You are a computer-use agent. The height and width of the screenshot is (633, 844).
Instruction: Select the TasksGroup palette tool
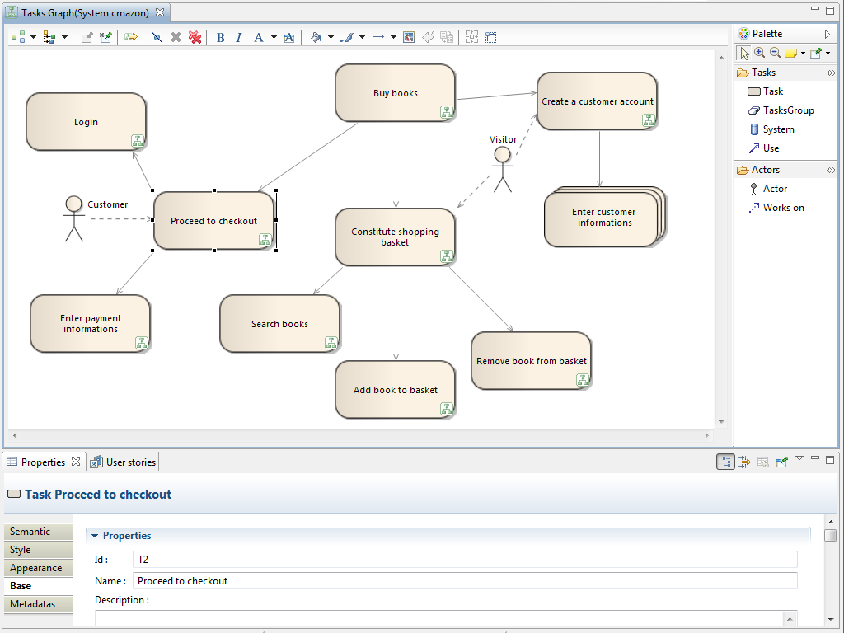pyautogui.click(x=781, y=110)
